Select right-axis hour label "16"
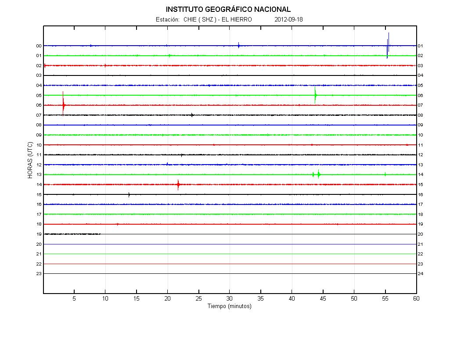 421,195
